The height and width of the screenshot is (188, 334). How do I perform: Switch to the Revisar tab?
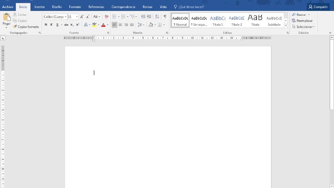[147, 7]
